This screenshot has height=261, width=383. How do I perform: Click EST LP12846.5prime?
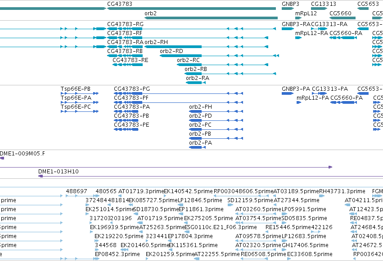tap(200, 200)
